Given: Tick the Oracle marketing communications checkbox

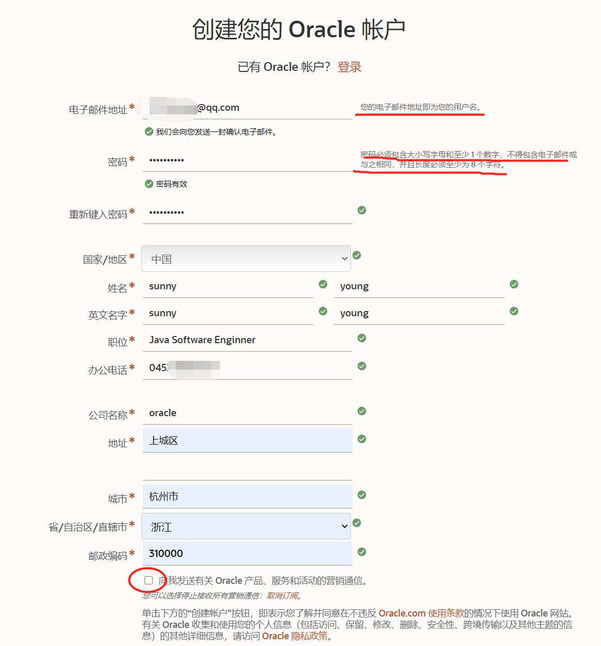Looking at the screenshot, I should (x=149, y=580).
